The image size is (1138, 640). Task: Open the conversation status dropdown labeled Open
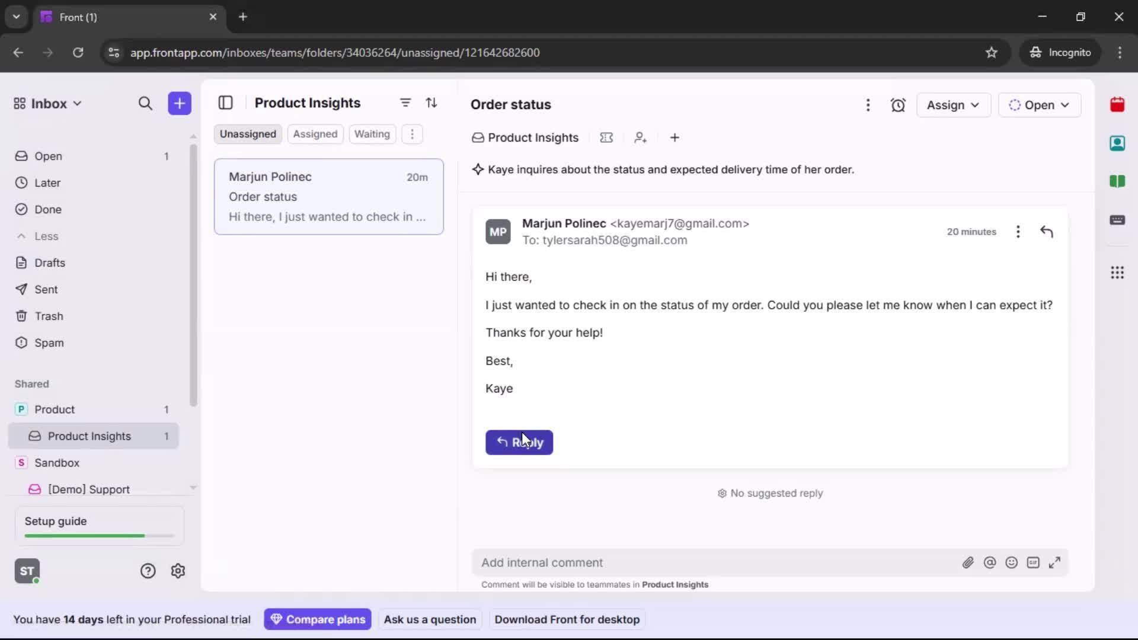(1040, 105)
